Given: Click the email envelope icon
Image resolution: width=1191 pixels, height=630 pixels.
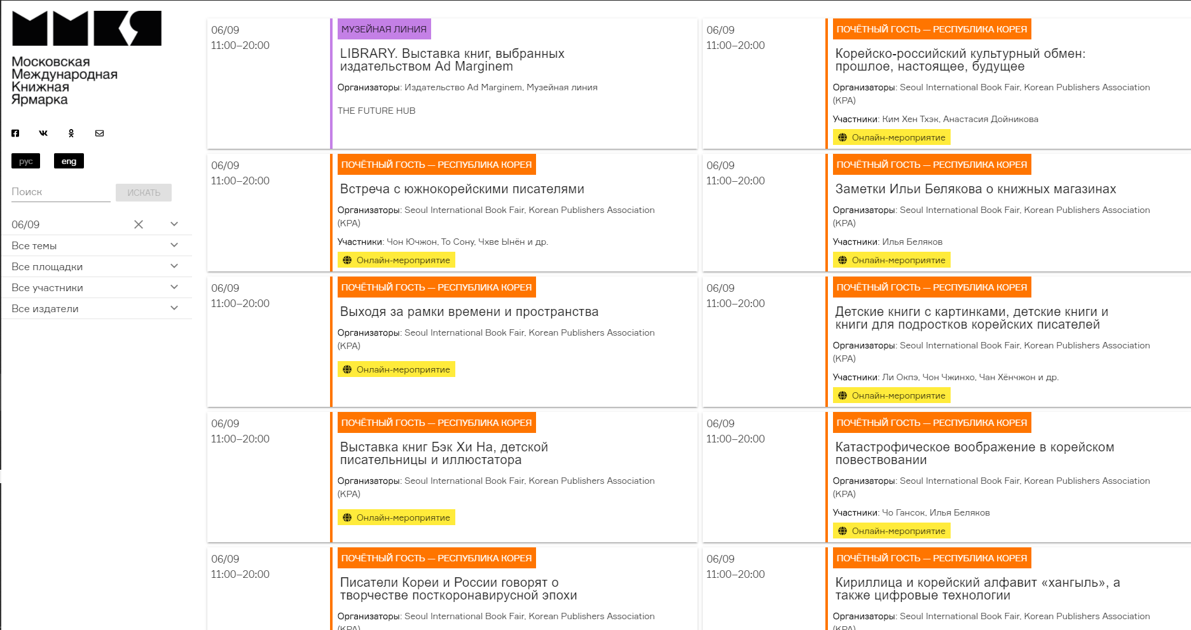Looking at the screenshot, I should point(99,133).
